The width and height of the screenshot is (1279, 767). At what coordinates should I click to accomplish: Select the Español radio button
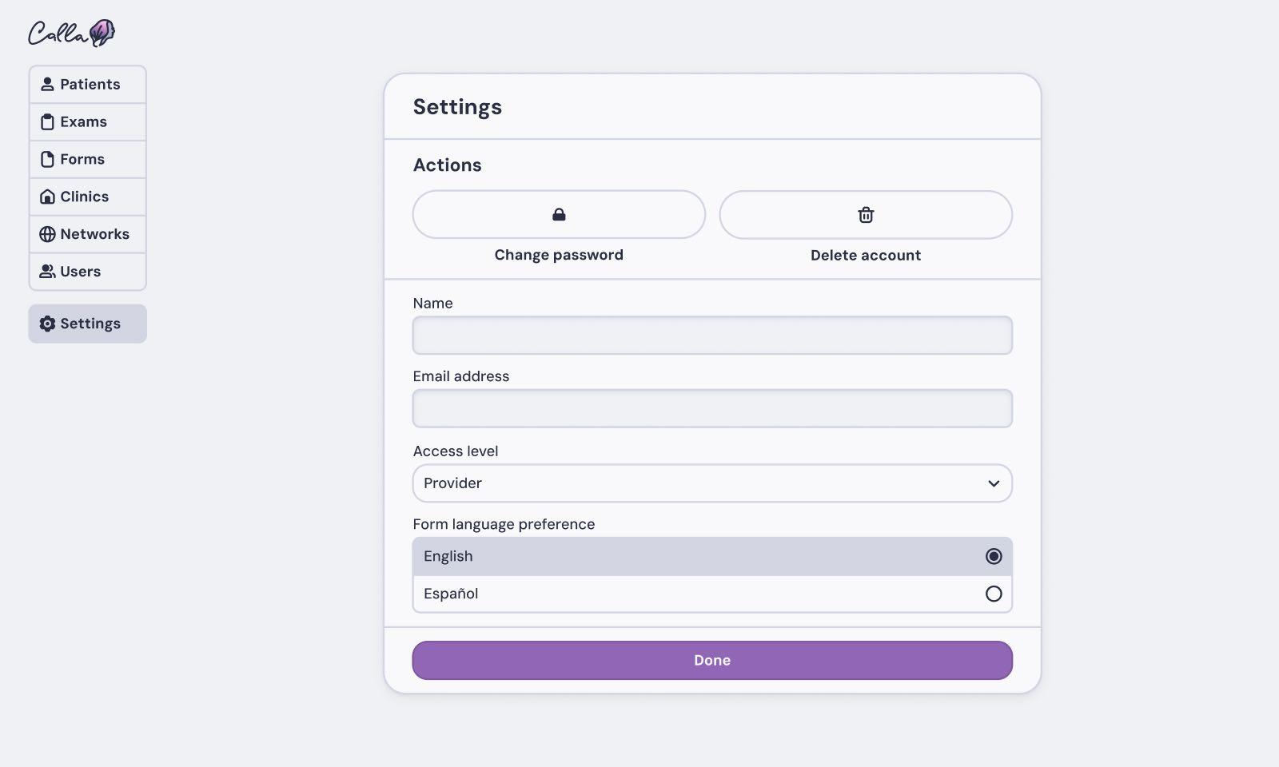tap(994, 594)
